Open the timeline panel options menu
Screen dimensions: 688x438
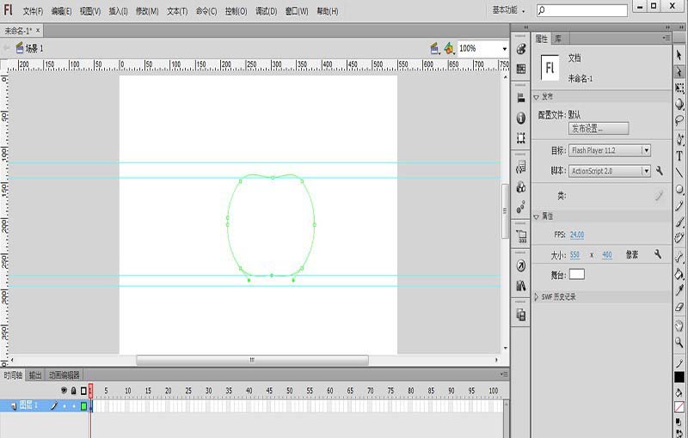(504, 374)
